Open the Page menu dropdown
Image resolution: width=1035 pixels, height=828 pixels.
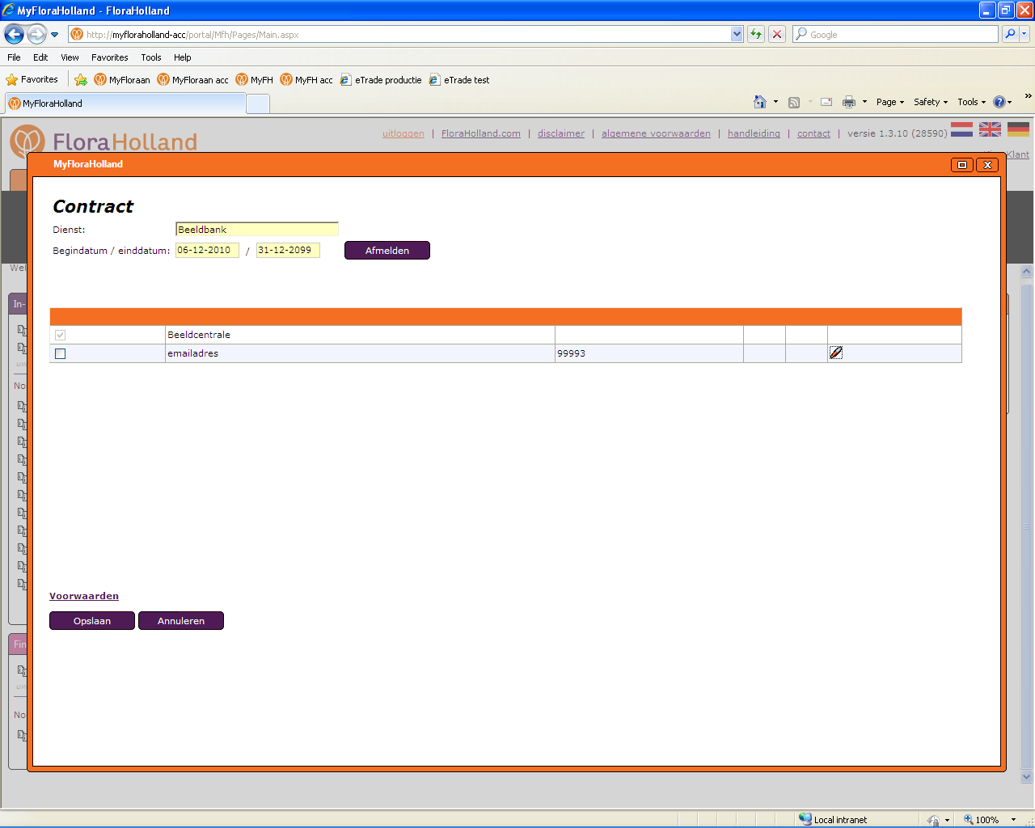pos(890,102)
